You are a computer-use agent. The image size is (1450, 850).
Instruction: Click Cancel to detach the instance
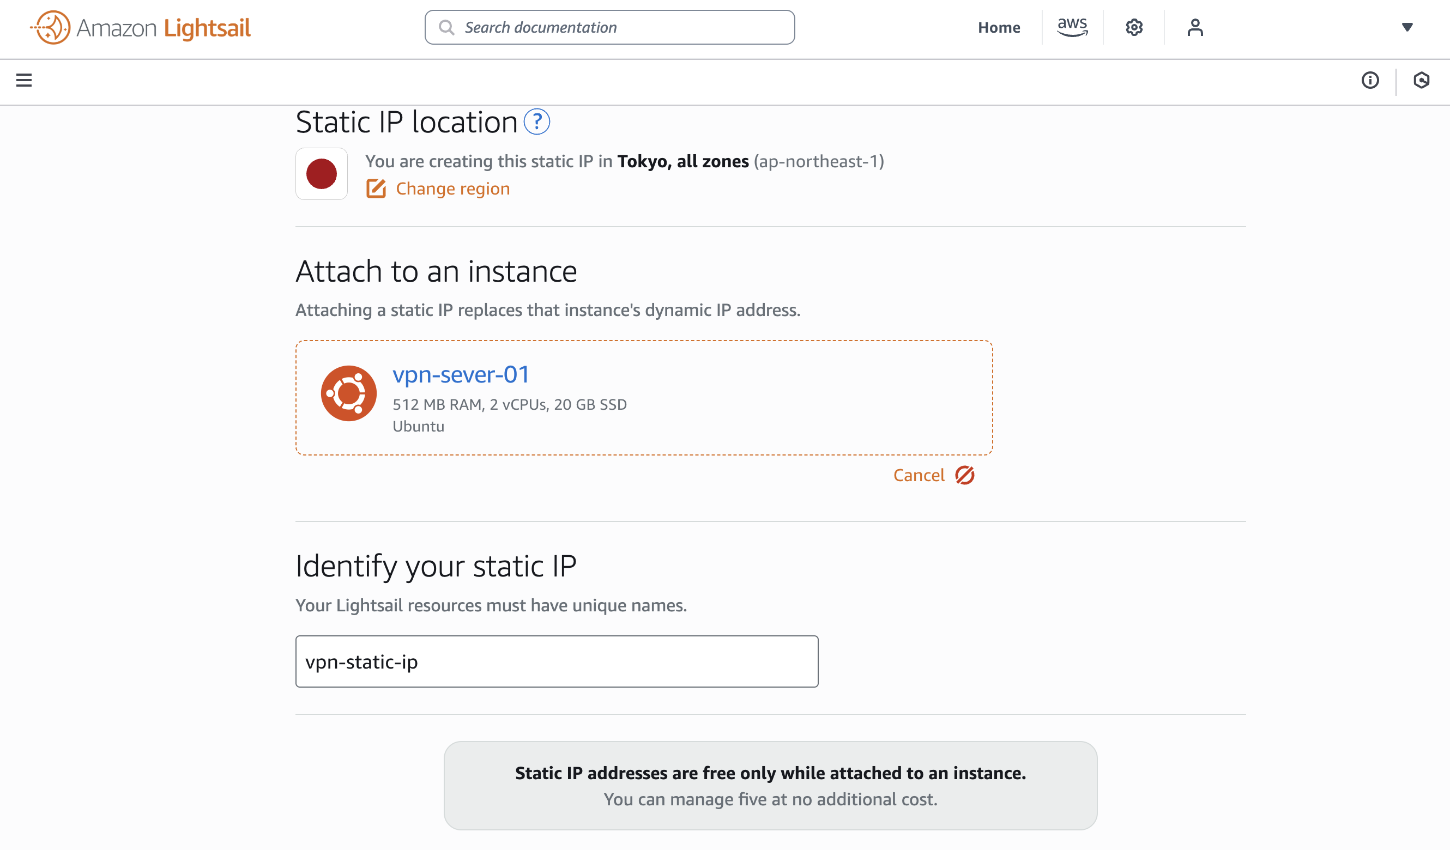click(x=919, y=475)
